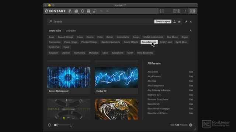236x132 pixels.
Task: Toggle favorites star filter
Action: [x=179, y=22]
